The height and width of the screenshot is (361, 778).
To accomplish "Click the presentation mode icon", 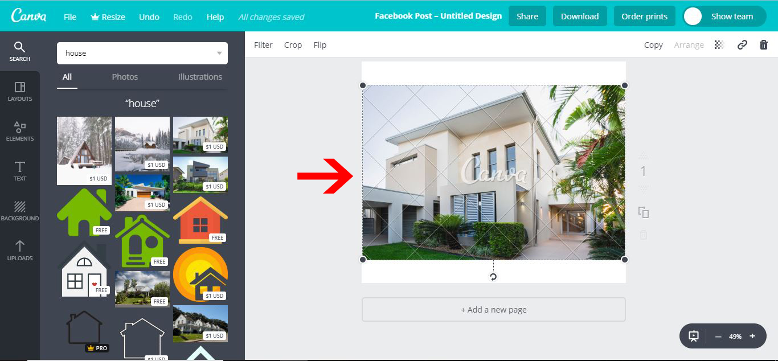I will tap(694, 336).
